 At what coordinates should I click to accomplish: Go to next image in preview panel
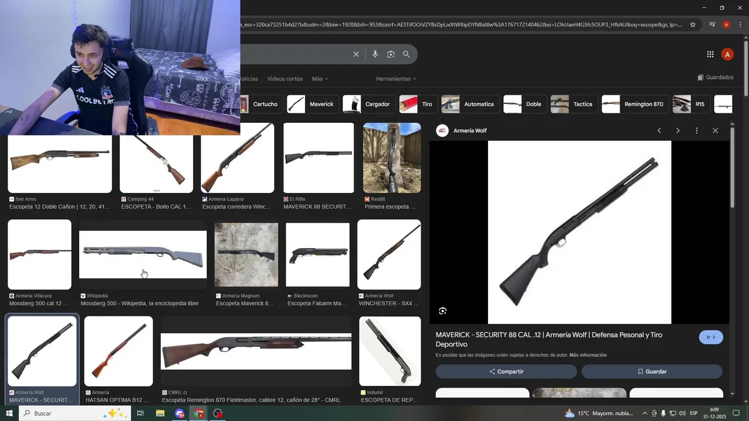click(678, 130)
